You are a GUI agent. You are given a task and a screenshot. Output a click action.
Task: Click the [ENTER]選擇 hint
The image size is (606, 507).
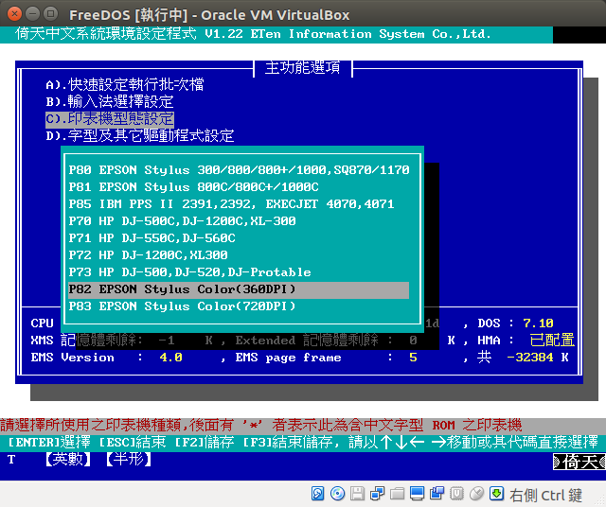pos(49,442)
